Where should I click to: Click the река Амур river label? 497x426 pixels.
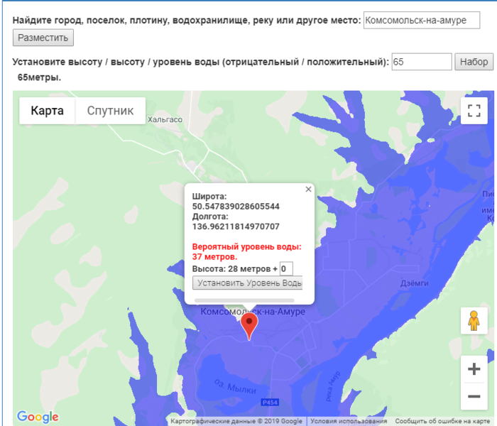[x=333, y=386]
